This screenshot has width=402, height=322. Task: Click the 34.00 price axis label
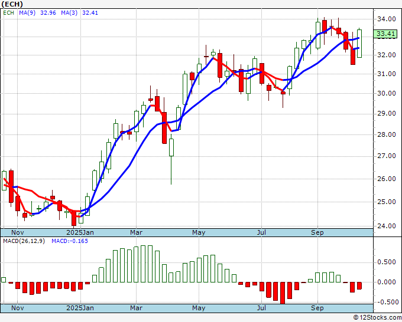coord(386,19)
